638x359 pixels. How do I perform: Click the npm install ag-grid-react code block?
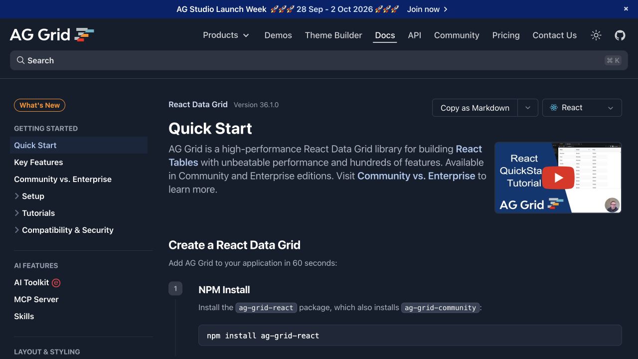(410, 336)
